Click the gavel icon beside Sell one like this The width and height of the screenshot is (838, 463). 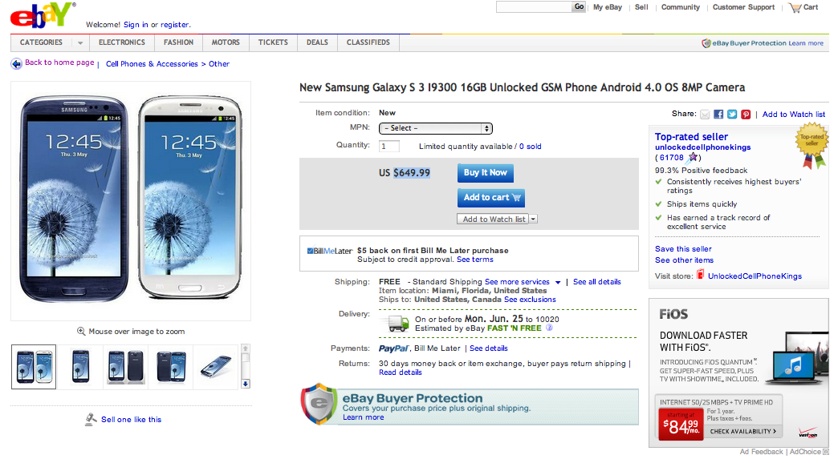click(x=91, y=419)
